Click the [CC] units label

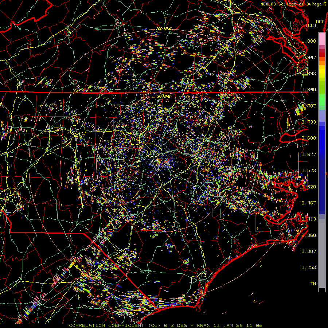[311, 25]
